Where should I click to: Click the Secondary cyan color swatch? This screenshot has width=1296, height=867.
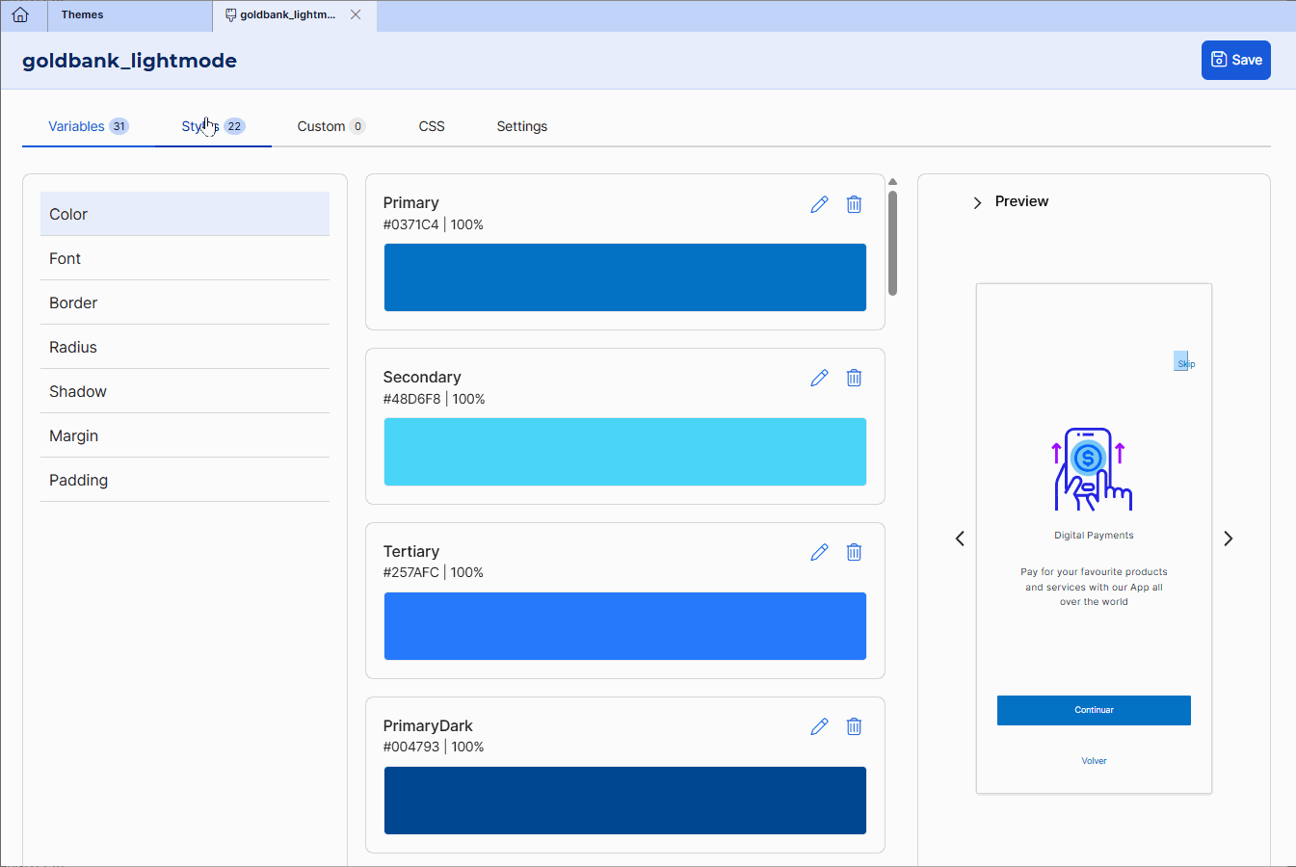click(x=624, y=452)
